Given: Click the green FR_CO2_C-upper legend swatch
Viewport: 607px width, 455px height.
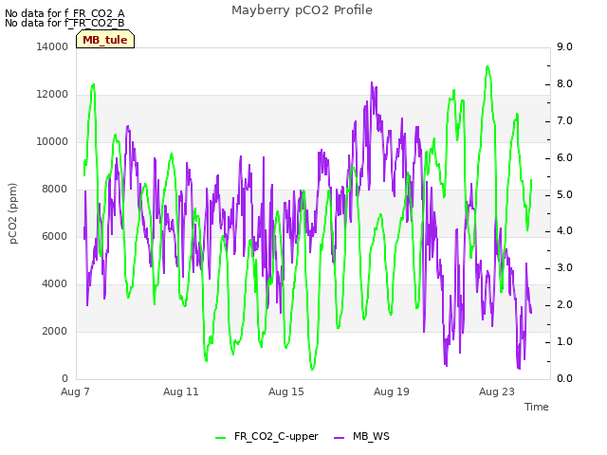Looking at the screenshot, I should coord(220,438).
